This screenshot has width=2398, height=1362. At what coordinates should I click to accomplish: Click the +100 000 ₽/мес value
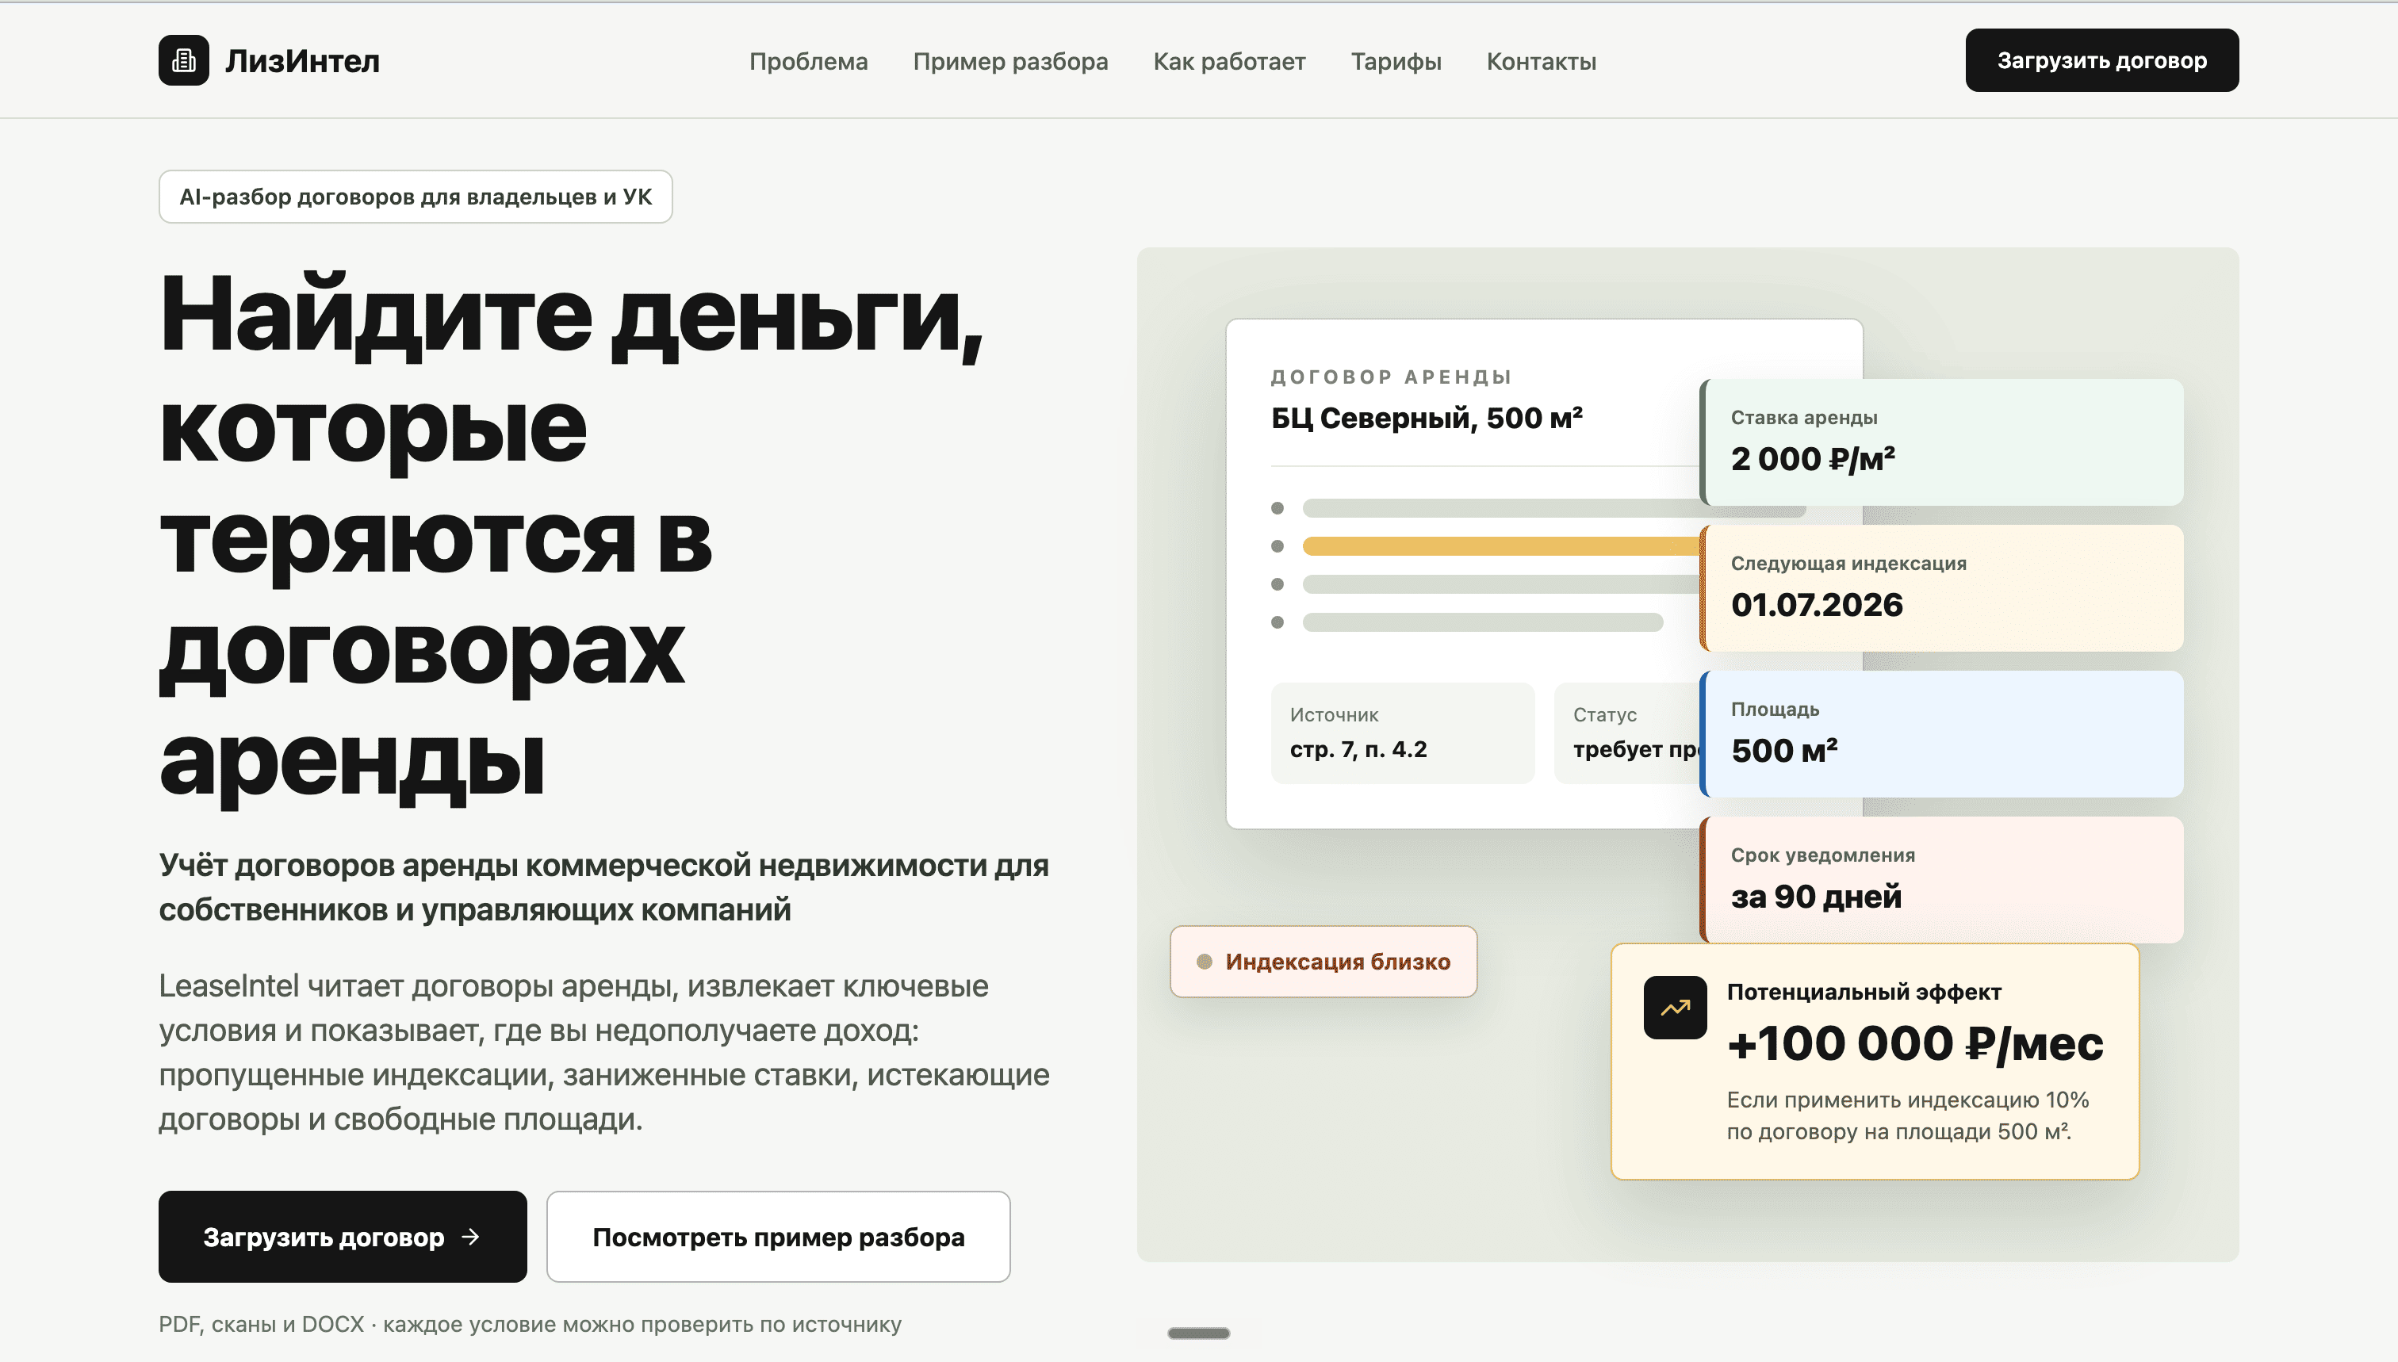1914,1044
